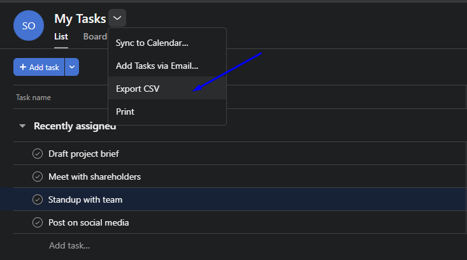Click the Task name column header
This screenshot has height=260, width=467.
[34, 97]
